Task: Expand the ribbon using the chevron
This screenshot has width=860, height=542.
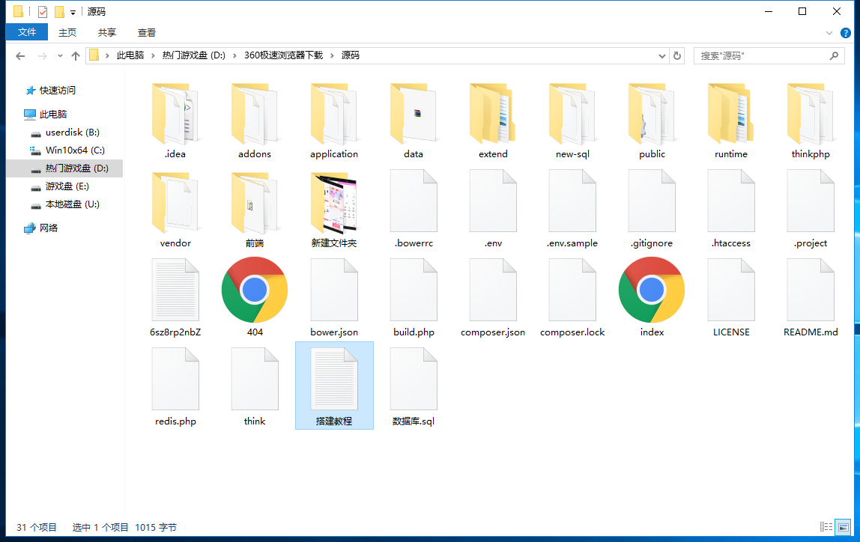Action: [x=829, y=33]
